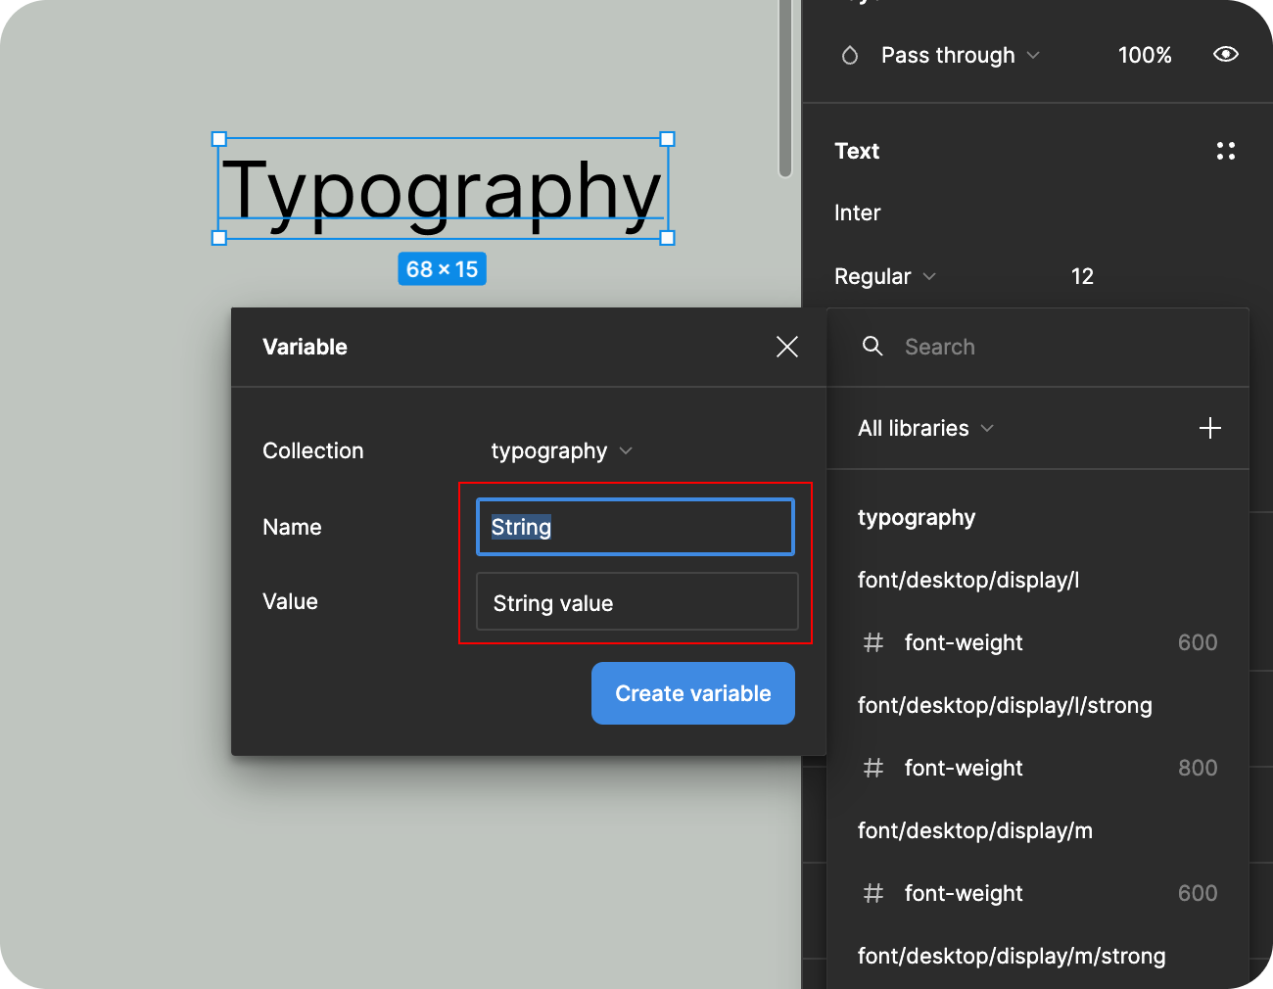The height and width of the screenshot is (989, 1273).
Task: Open the typography Collection dropdown
Action: tap(562, 450)
